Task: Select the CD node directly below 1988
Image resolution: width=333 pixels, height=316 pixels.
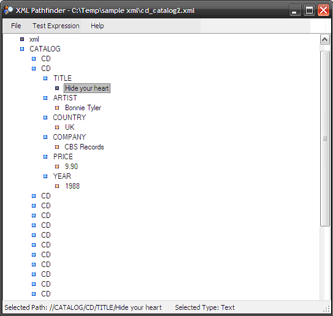Action: (x=46, y=196)
